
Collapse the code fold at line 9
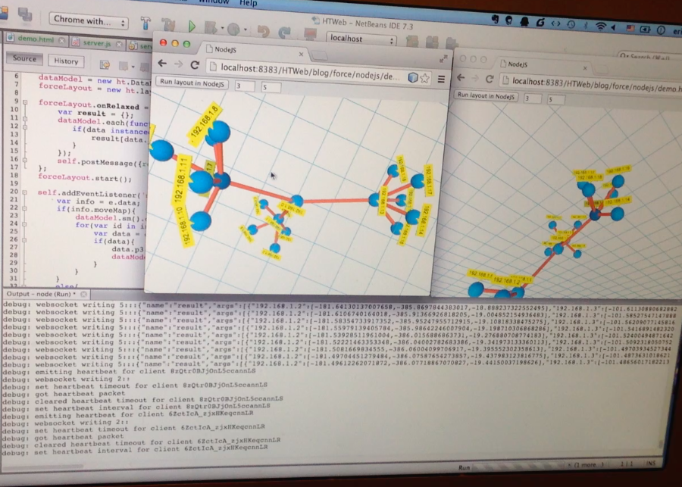pyautogui.click(x=23, y=102)
